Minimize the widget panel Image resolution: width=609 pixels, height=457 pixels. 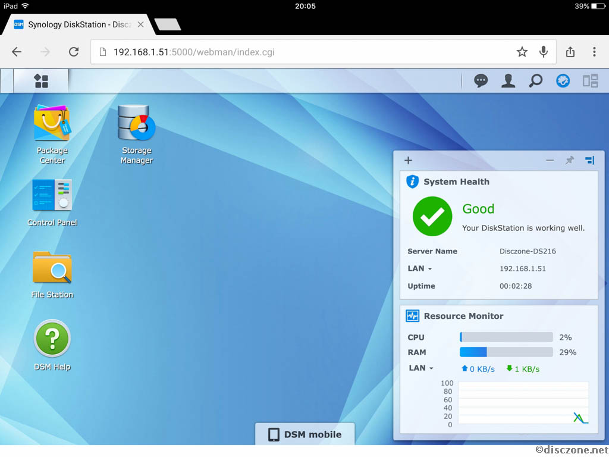pyautogui.click(x=550, y=160)
